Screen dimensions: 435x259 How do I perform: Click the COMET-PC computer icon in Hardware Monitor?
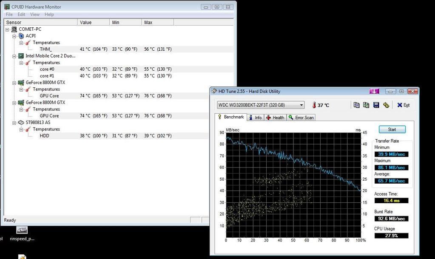pos(14,29)
